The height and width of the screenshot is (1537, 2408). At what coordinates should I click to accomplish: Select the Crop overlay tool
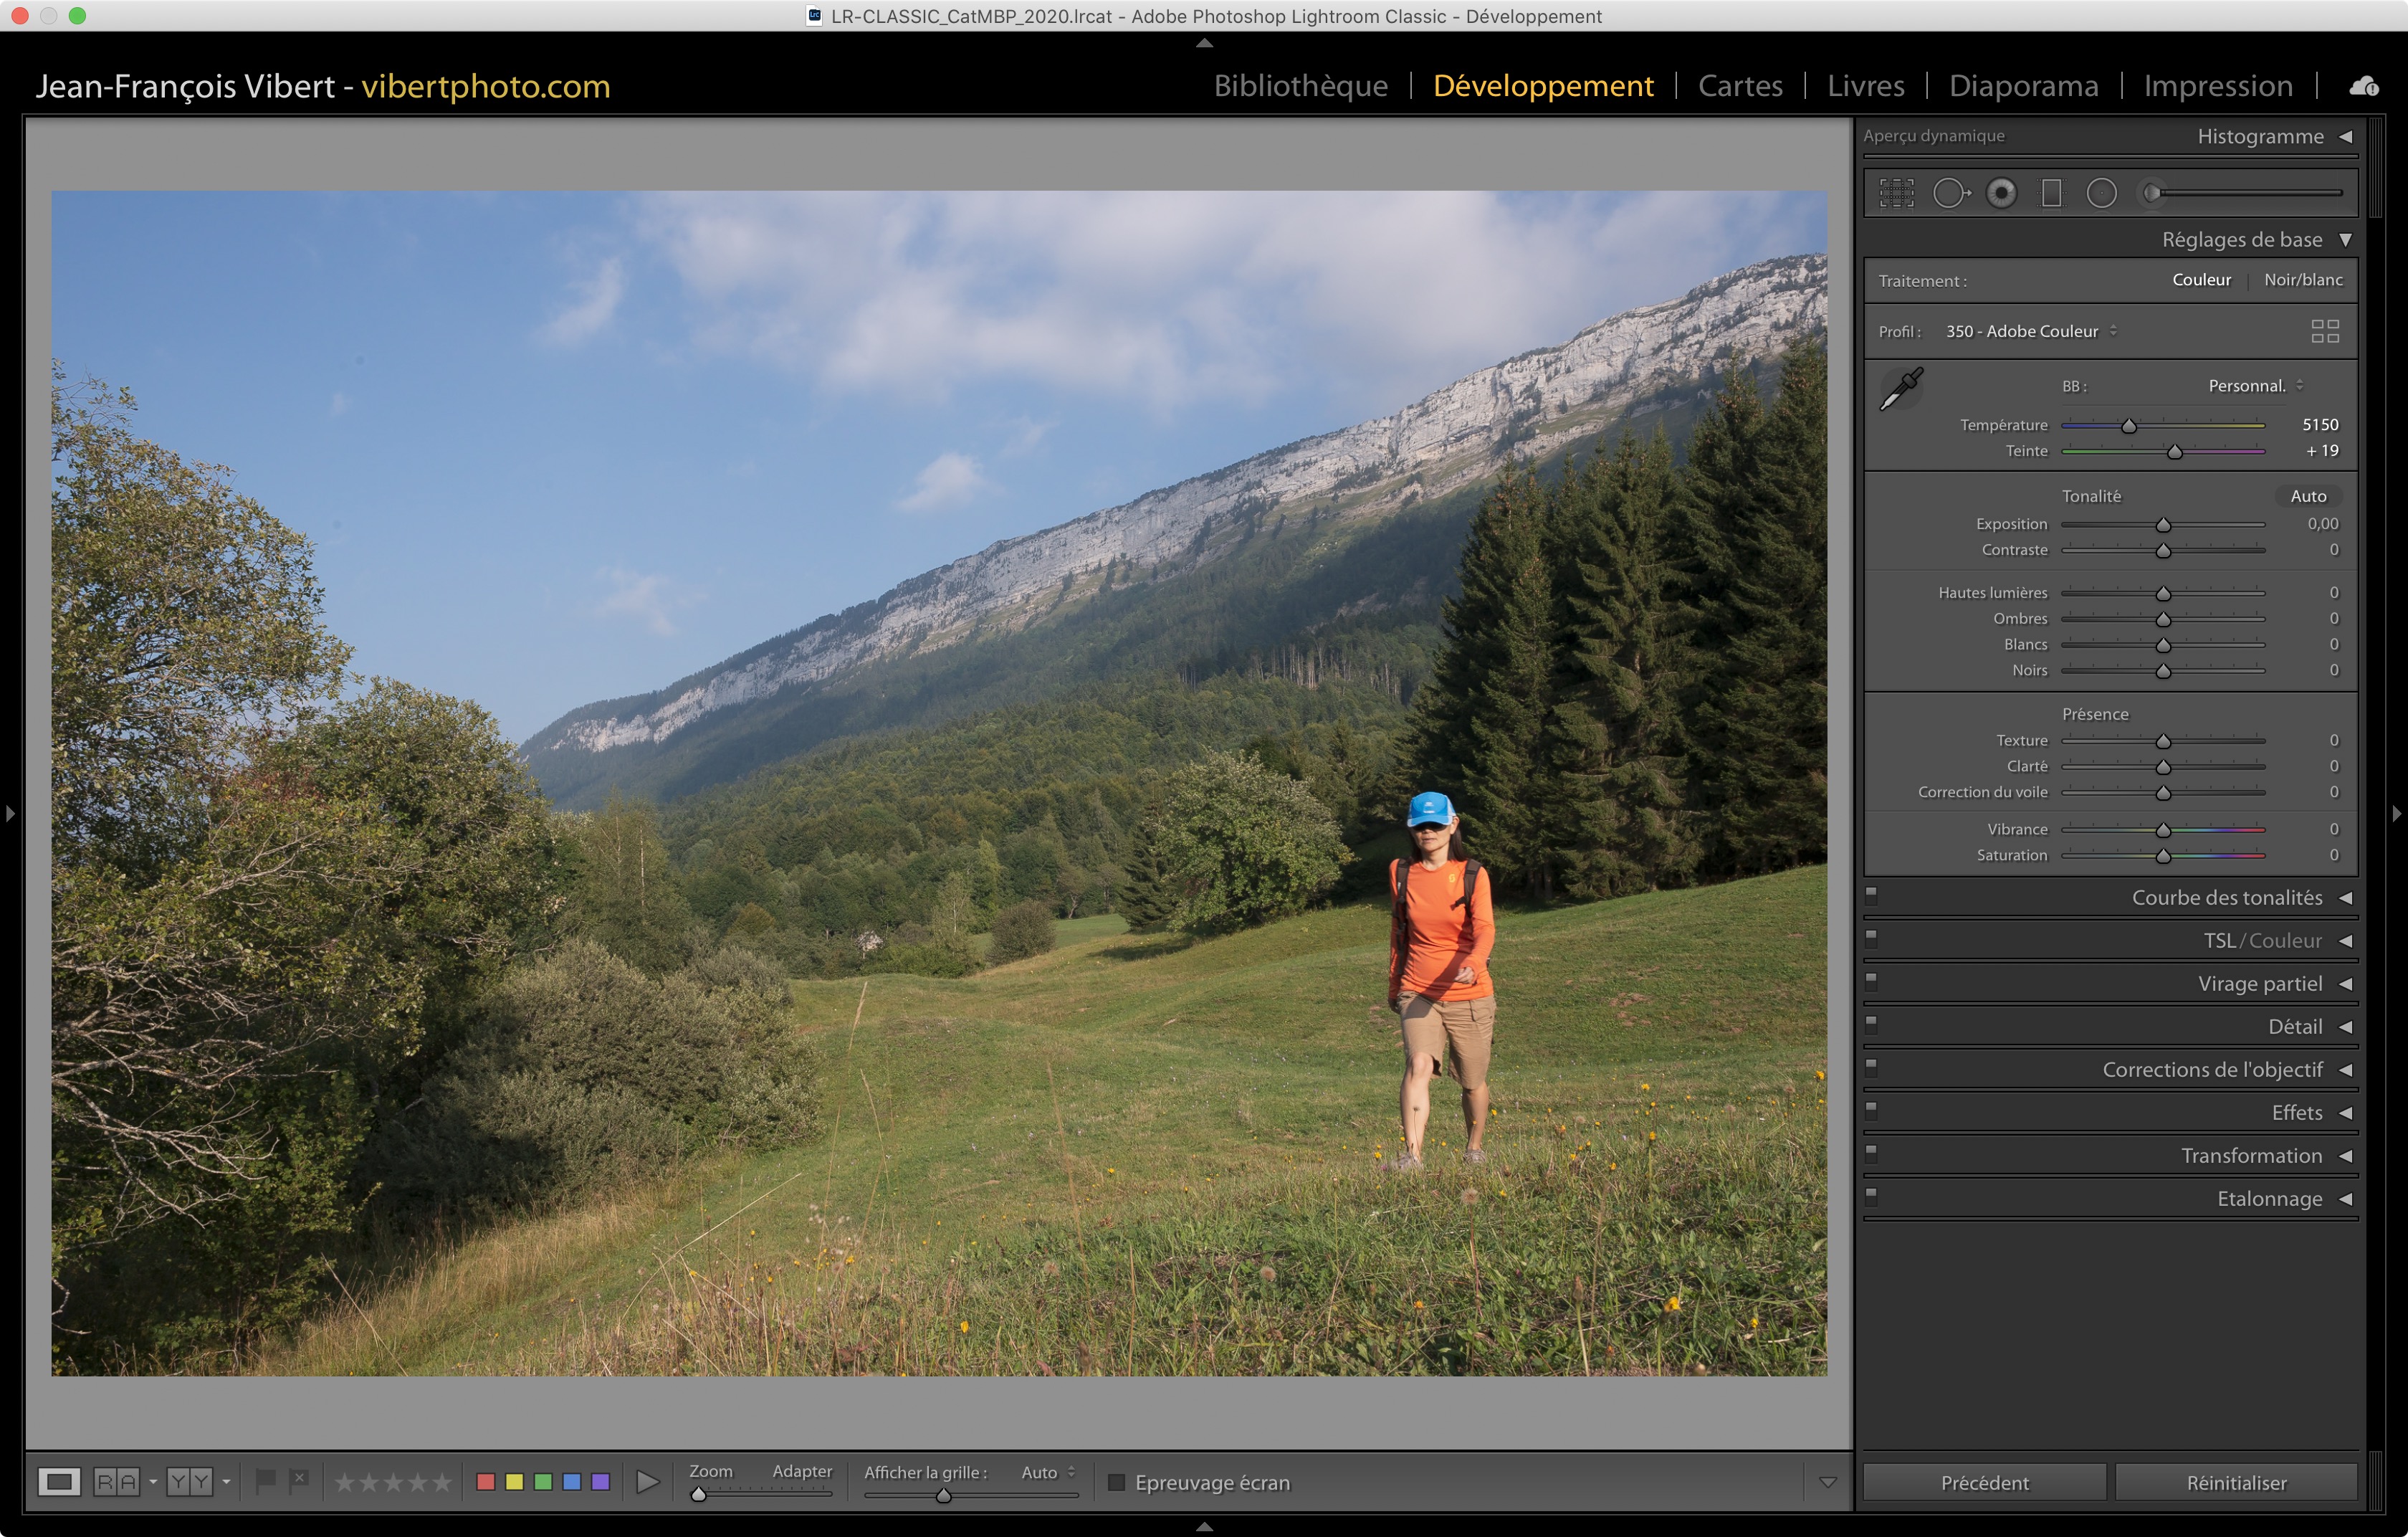1896,193
